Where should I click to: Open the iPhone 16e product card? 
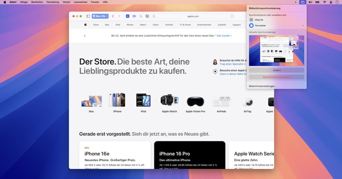[x=115, y=155]
